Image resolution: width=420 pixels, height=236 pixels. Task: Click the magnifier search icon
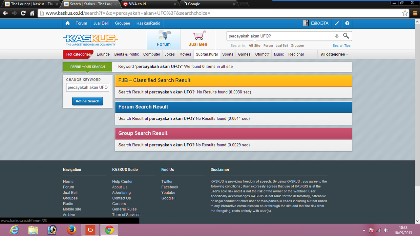(346, 36)
